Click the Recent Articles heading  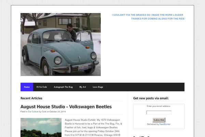point(31,98)
